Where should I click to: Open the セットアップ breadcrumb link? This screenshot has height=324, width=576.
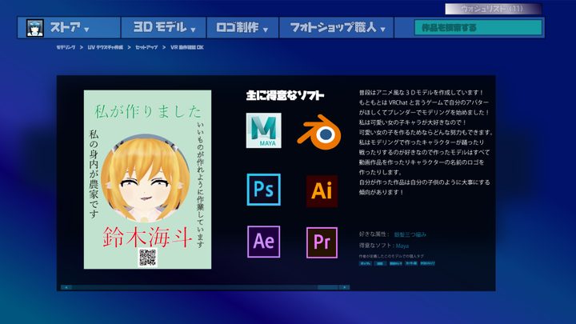point(146,48)
